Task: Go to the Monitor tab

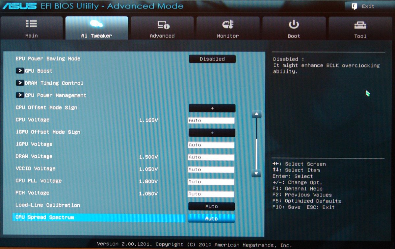Action: coord(228,28)
